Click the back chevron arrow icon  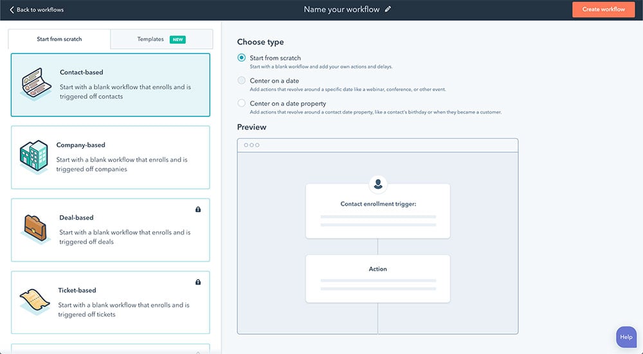(12, 10)
